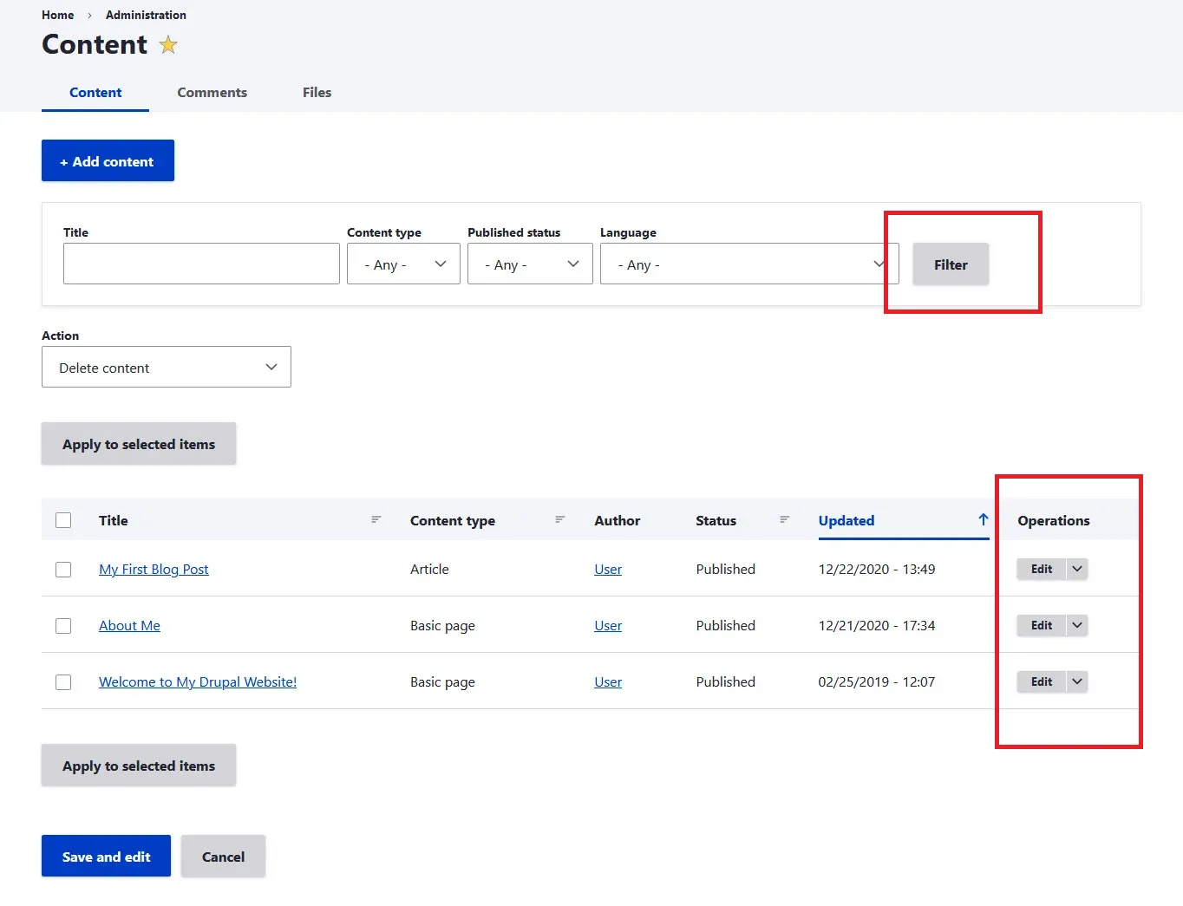Expand operations arrow for Welcome to My Drupal Website!
1183x906 pixels.
1076,681
